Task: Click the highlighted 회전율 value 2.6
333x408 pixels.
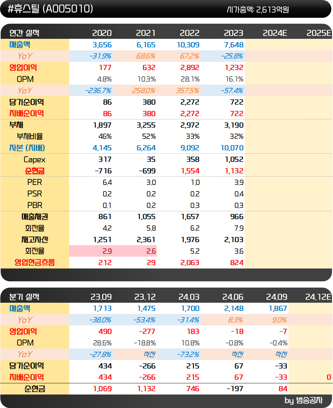Action: [x=151, y=251]
